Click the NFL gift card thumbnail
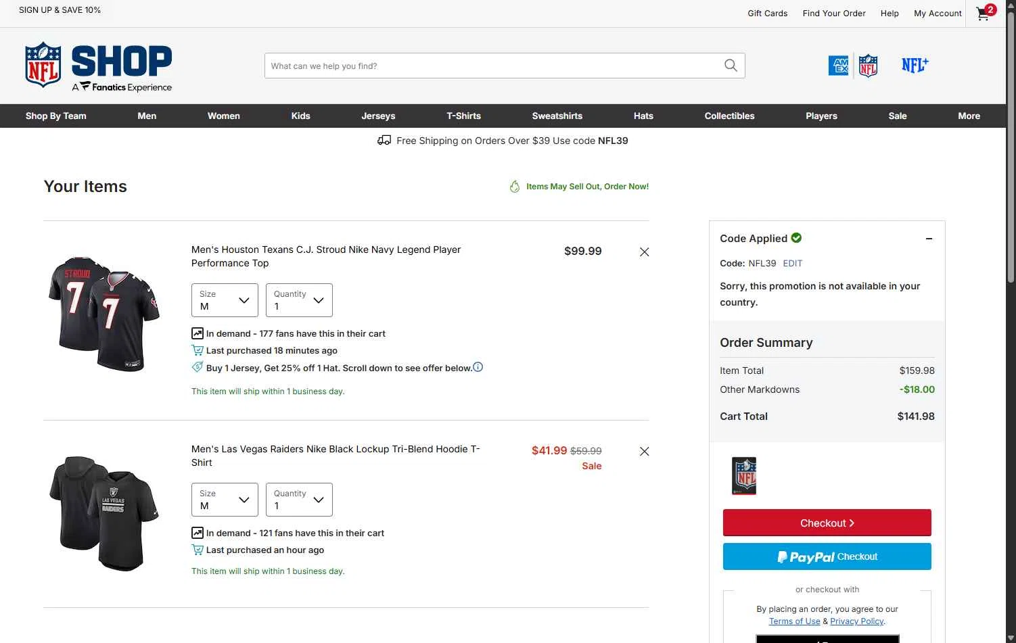The height and width of the screenshot is (643, 1016). pyautogui.click(x=744, y=475)
